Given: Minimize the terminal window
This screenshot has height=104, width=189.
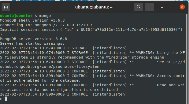Looking at the screenshot, I should [162, 7].
